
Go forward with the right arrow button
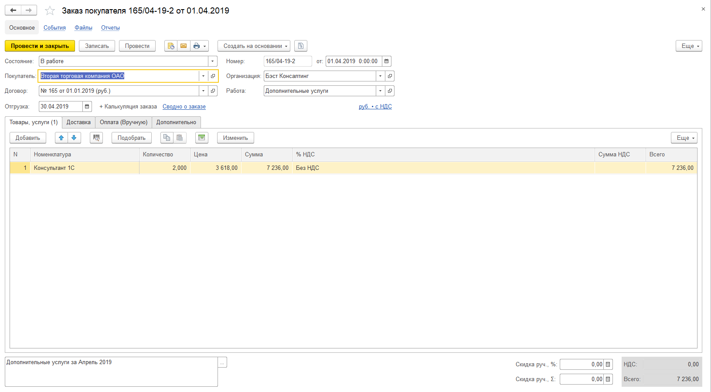coord(29,10)
